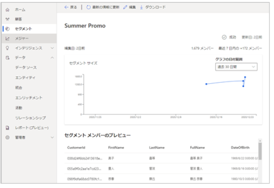Image resolution: width=274 pixels, height=188 pixels.
Task: Open the 過去 30 日間 date range dropdown
Action: pos(236,67)
